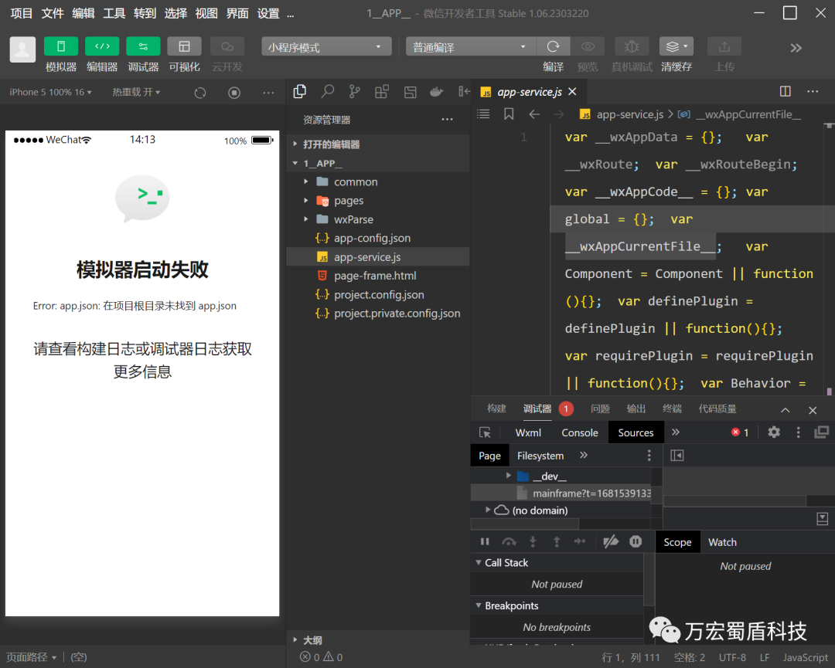Open page-frame.html file
Screen dimensions: 835x668
[378, 276]
